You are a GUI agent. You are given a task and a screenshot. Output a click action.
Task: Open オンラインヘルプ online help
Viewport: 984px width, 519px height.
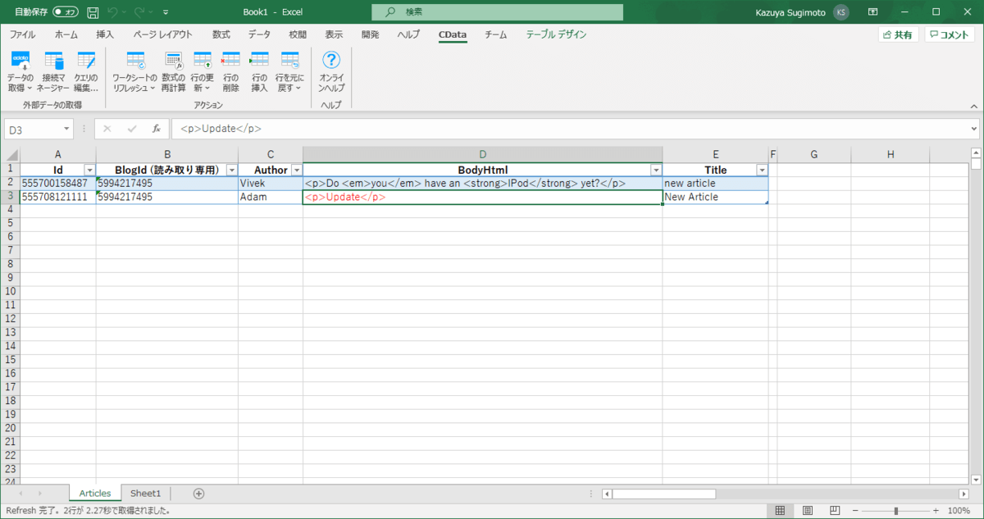coord(331,71)
